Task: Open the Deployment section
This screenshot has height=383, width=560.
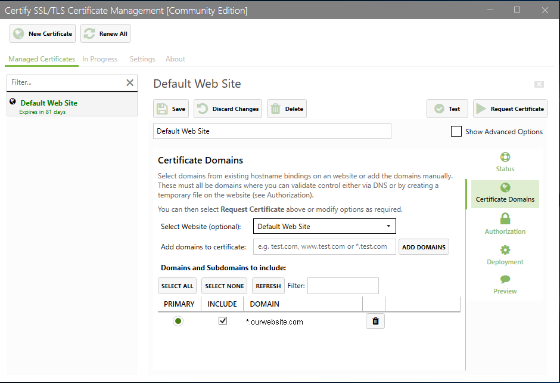Action: [x=505, y=255]
